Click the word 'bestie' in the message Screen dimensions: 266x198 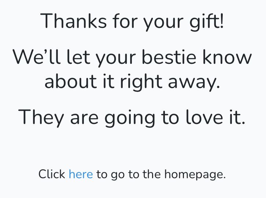point(169,57)
